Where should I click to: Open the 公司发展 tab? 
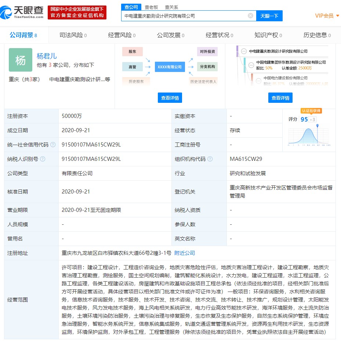pos(171,35)
